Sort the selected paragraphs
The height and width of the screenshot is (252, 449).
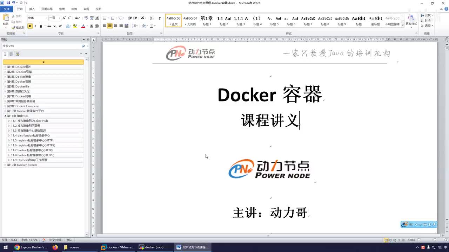pos(152,18)
